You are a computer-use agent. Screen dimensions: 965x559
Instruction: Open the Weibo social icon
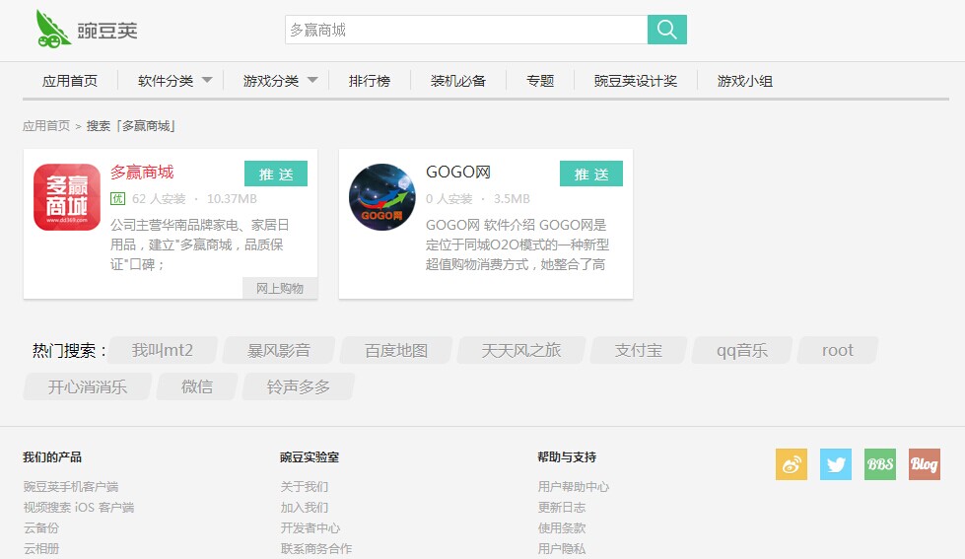click(x=792, y=464)
